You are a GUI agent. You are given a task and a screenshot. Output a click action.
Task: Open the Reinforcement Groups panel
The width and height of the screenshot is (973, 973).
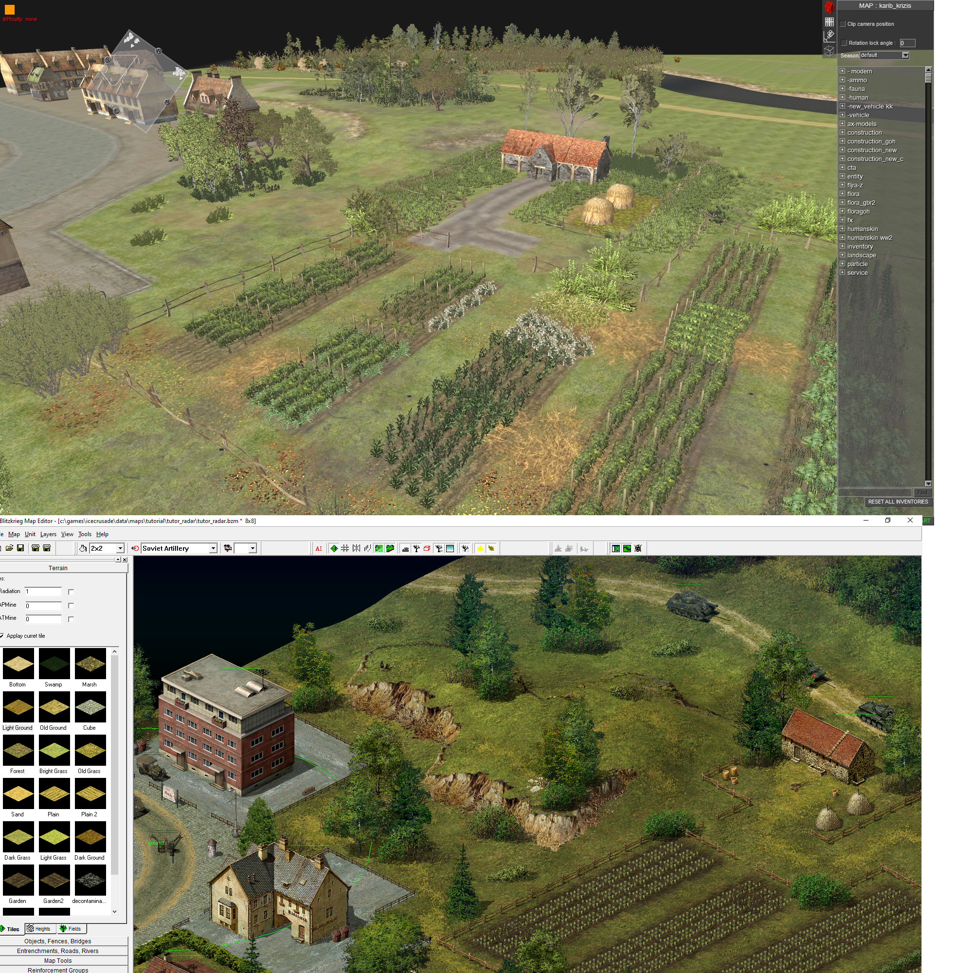(x=58, y=970)
